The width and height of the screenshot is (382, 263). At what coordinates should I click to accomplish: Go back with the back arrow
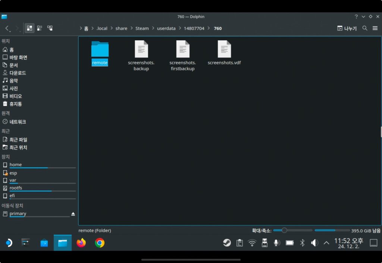click(x=7, y=28)
